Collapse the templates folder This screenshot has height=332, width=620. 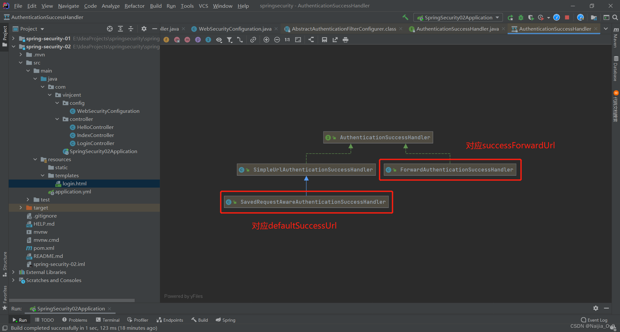(43, 175)
